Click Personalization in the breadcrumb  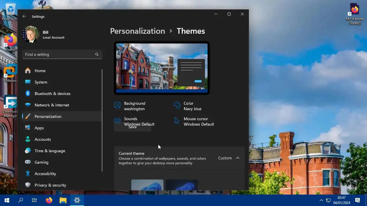(x=138, y=31)
